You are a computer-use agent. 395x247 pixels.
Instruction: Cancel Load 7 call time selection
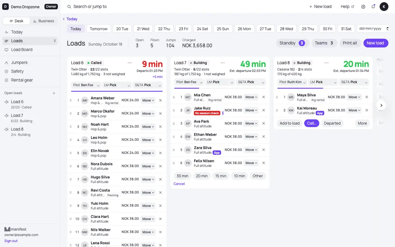point(179,184)
